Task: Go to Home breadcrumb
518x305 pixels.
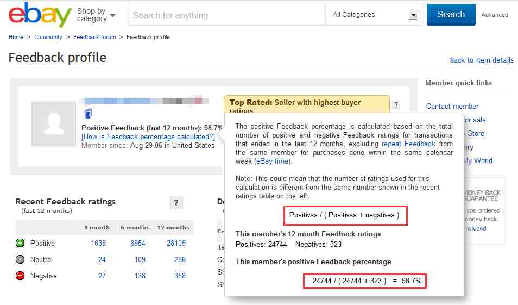Action: (16, 37)
